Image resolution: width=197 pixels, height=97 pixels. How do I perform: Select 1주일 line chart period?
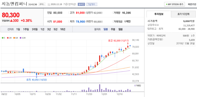click(26, 29)
